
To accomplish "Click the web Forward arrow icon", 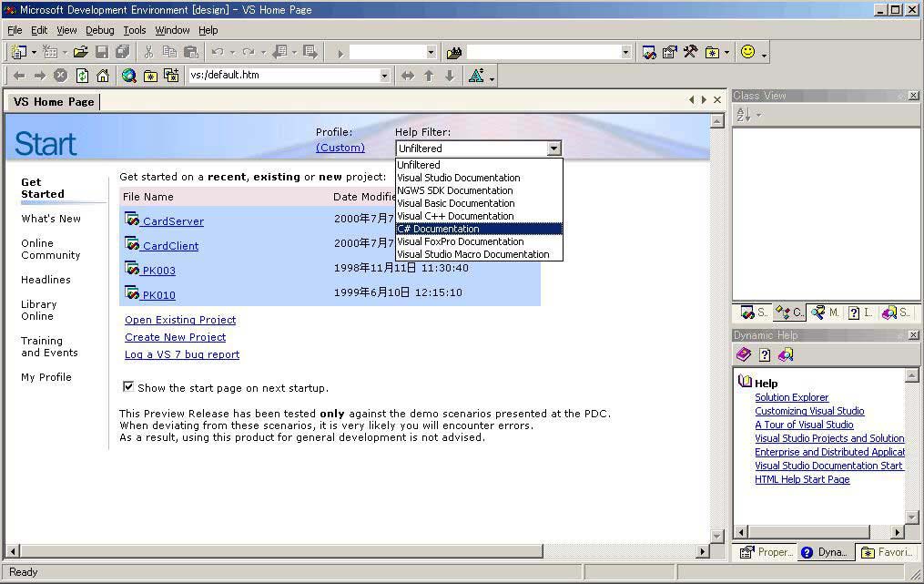I will coord(39,76).
